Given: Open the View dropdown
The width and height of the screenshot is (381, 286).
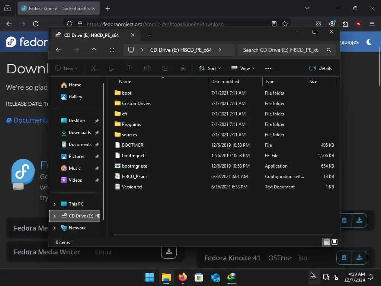Looking at the screenshot, I should pyautogui.click(x=243, y=69).
